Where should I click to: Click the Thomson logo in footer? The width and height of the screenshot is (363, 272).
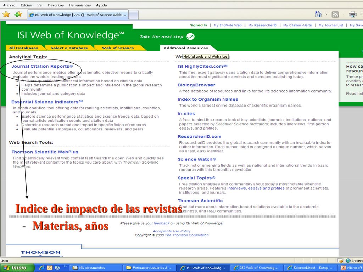click(41, 253)
